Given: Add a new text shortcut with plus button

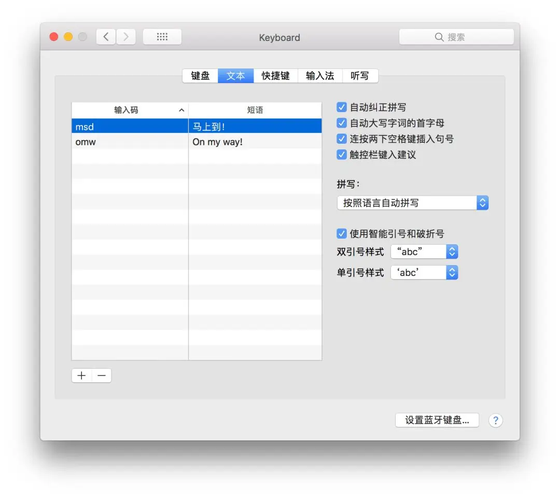Looking at the screenshot, I should coord(81,376).
